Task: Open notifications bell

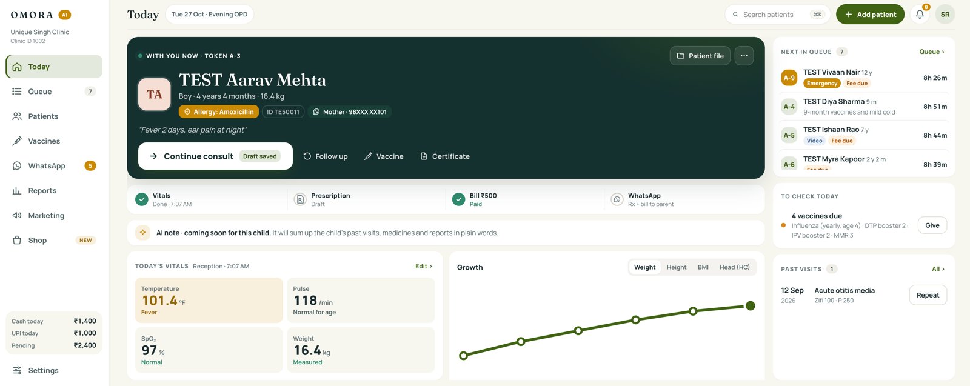Action: click(920, 15)
